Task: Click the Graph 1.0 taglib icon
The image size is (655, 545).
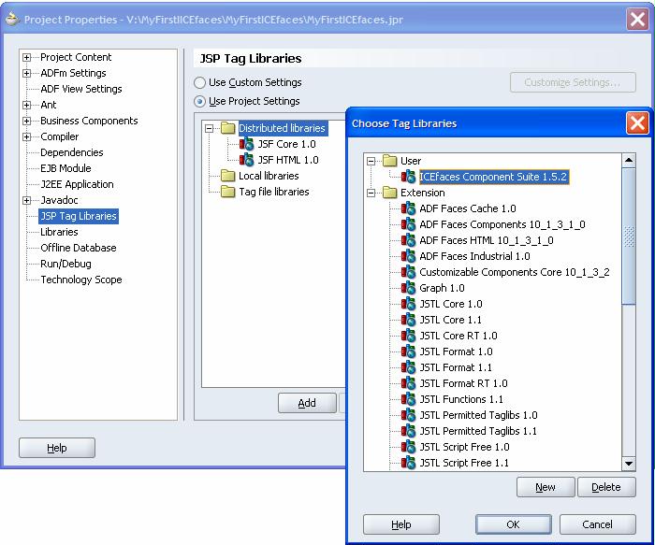Action: pos(408,288)
